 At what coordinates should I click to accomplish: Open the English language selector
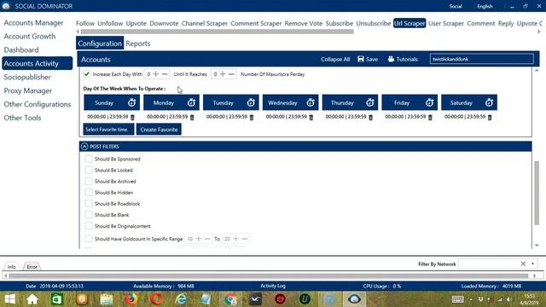(485, 6)
